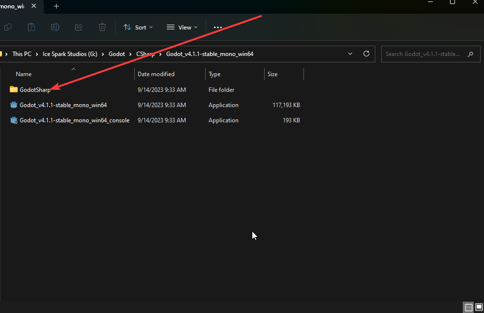Select Godot_v4.1.1-stable_mono_win64 application icon
484x313 pixels.
point(14,105)
